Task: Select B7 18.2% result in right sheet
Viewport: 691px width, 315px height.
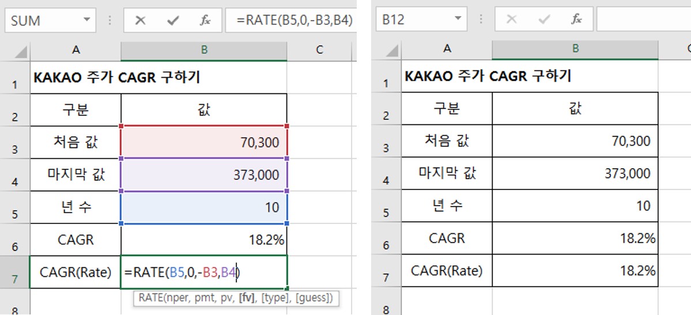Action: point(575,271)
